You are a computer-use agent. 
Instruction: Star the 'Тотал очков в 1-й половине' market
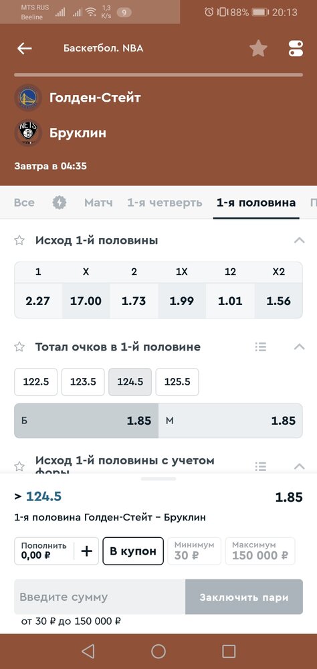(x=19, y=347)
